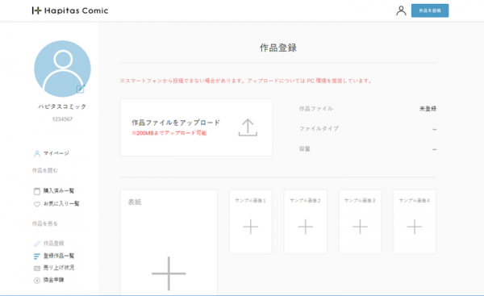Image resolution: width=484 pixels, height=296 pixels.
Task: Open 登録作品一覧 in the sidebar
Action: [x=59, y=256]
